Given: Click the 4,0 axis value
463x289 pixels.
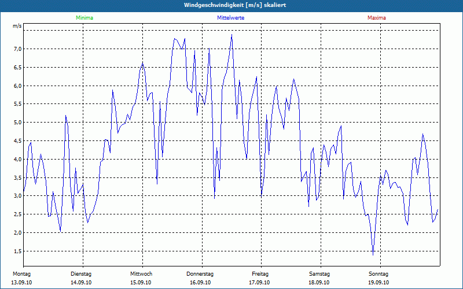Looking at the screenshot, I should 18,160.
